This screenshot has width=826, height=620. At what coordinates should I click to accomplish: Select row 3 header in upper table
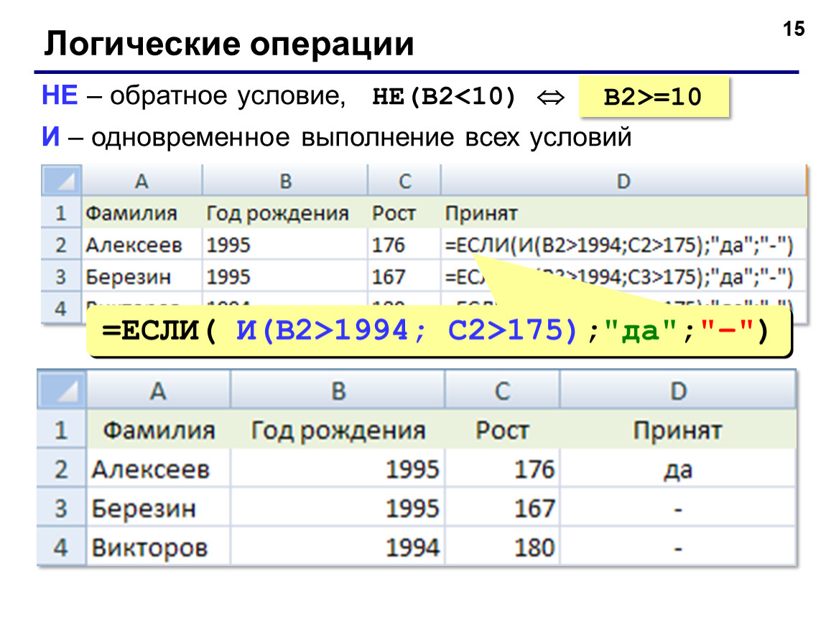61,276
